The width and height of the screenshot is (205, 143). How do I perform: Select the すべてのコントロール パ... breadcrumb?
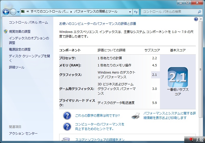(x=49, y=11)
